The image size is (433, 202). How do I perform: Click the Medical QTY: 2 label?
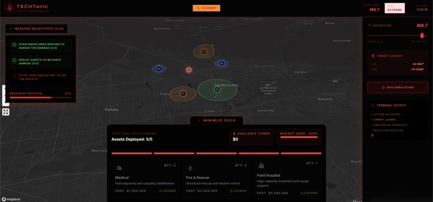pos(170,165)
